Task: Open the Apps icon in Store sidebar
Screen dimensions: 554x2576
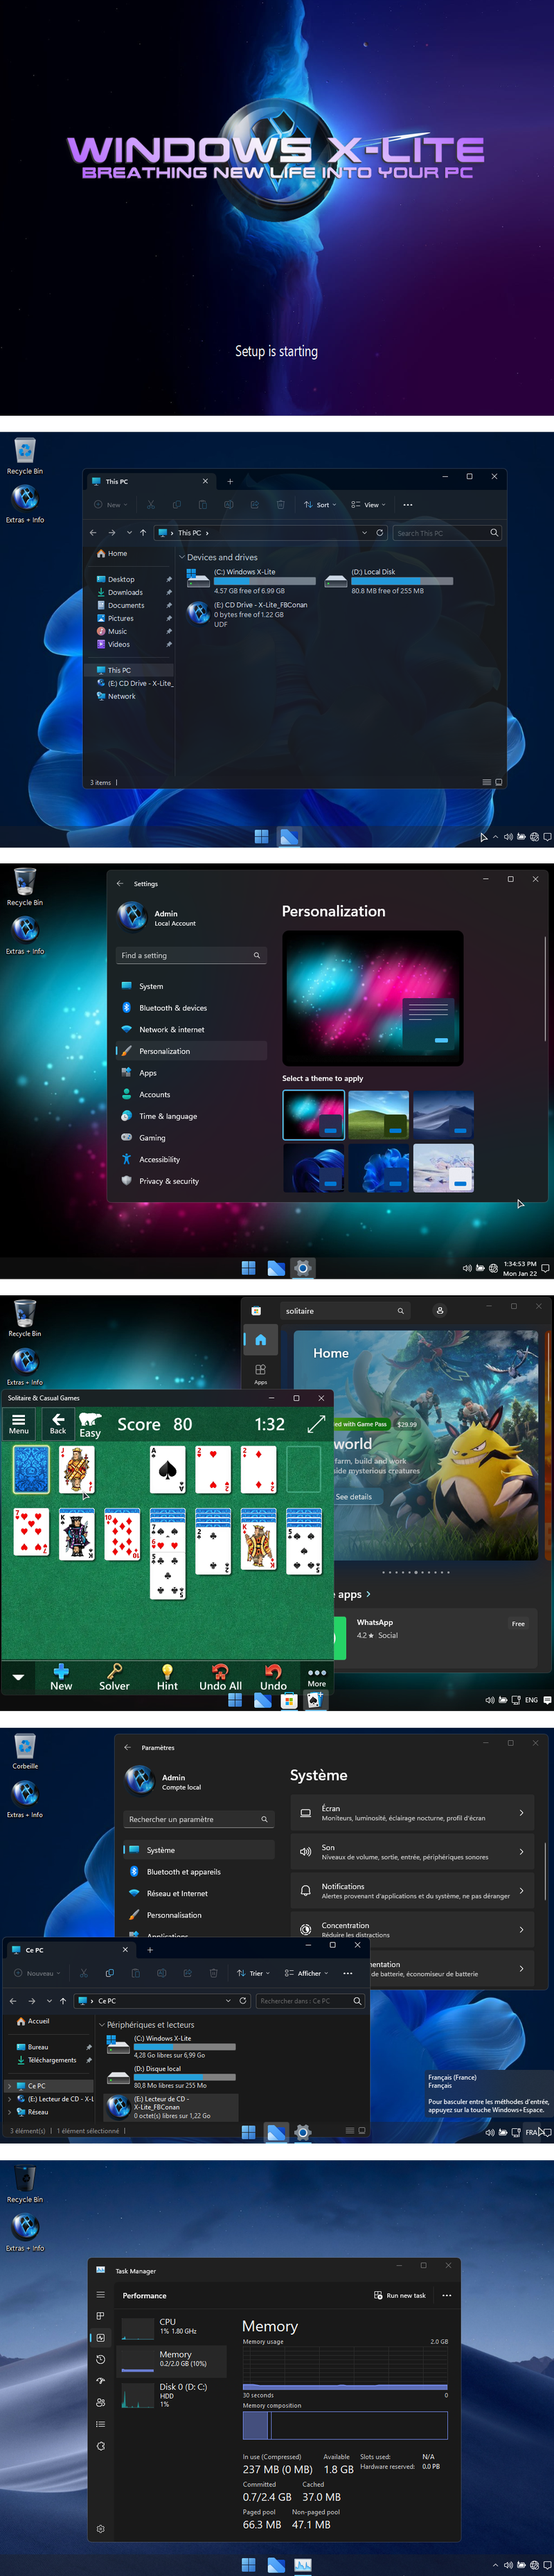Action: [x=260, y=1373]
